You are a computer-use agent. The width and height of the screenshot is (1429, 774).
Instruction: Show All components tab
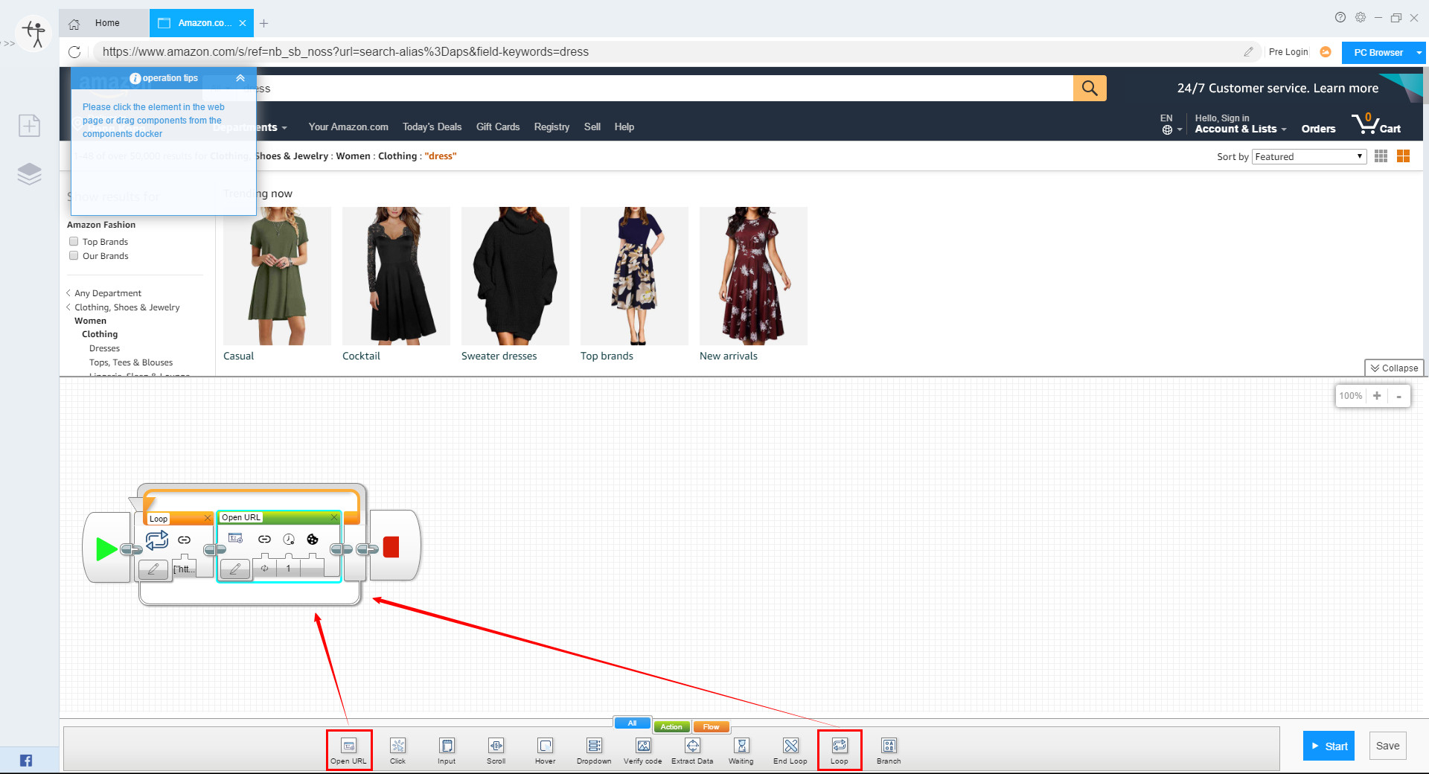tap(632, 723)
